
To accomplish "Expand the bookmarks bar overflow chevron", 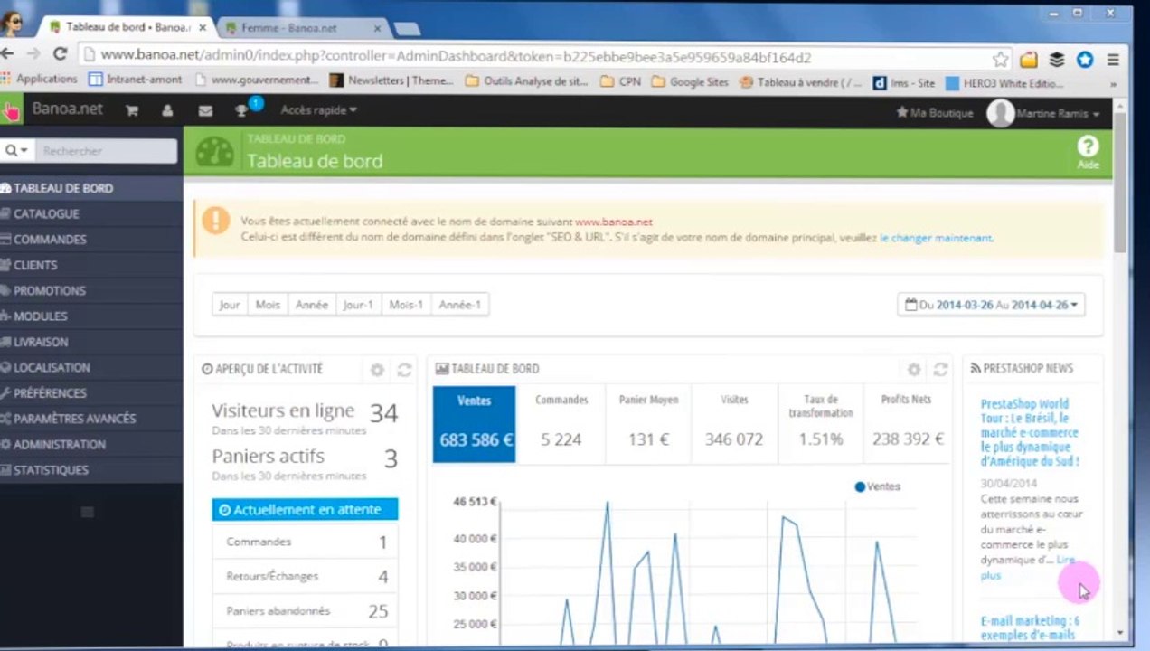I will 1113,83.
